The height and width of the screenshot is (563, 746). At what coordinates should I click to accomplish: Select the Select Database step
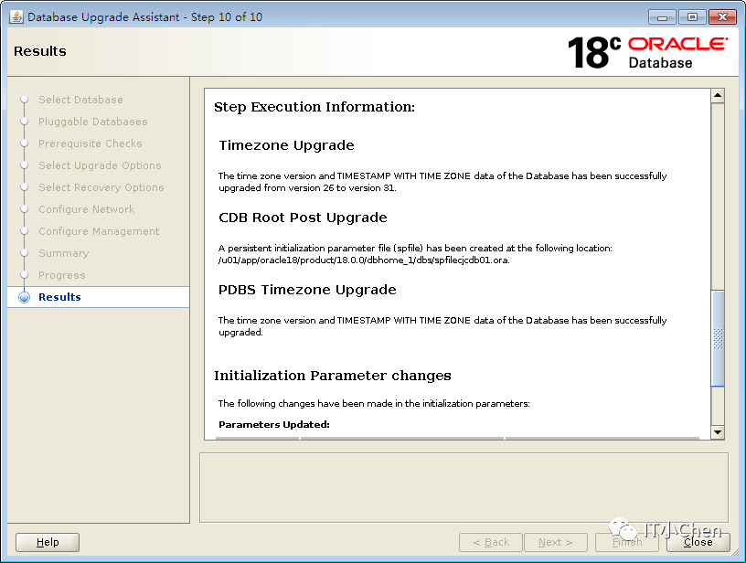click(80, 100)
